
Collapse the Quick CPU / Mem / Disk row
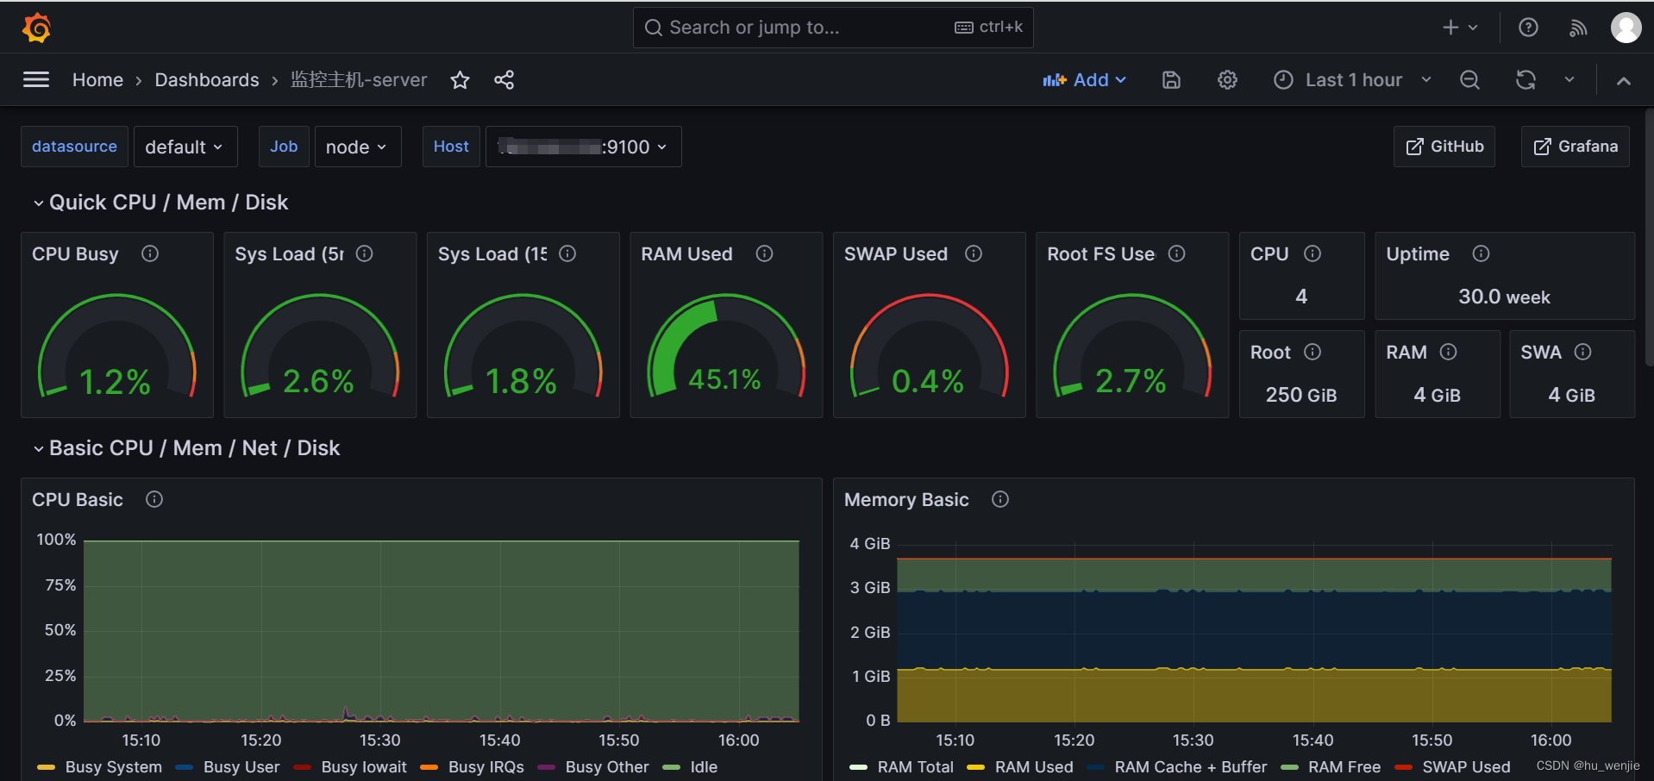pos(160,203)
